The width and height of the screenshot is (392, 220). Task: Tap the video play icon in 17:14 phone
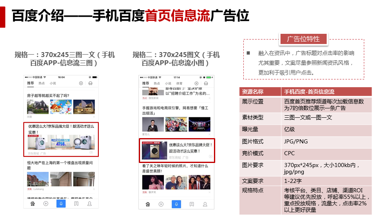(161, 204)
